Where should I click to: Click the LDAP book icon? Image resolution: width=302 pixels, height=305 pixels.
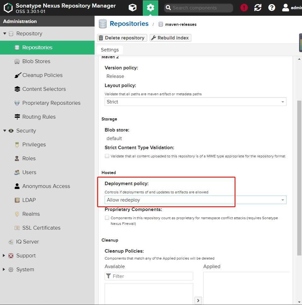pyautogui.click(x=17, y=200)
